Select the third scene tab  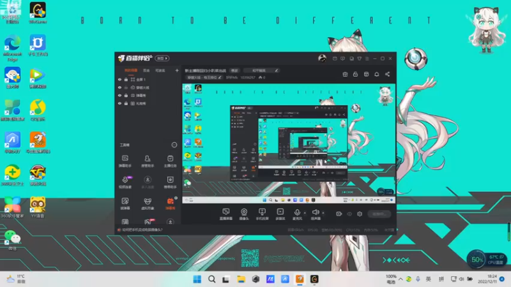[160, 70]
